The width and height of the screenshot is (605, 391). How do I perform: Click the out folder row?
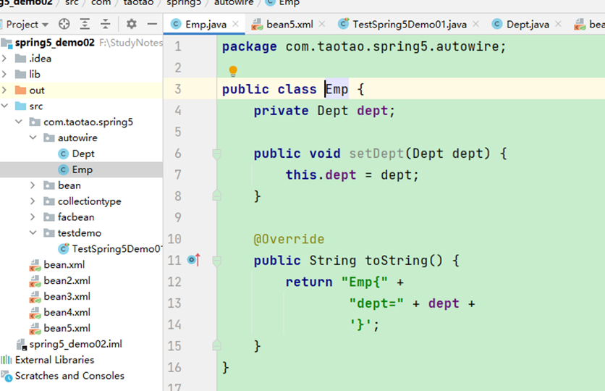click(x=81, y=90)
